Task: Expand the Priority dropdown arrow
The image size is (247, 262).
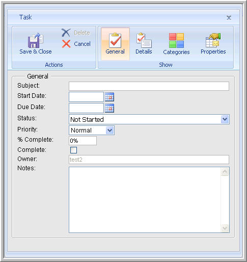Action: (x=110, y=130)
